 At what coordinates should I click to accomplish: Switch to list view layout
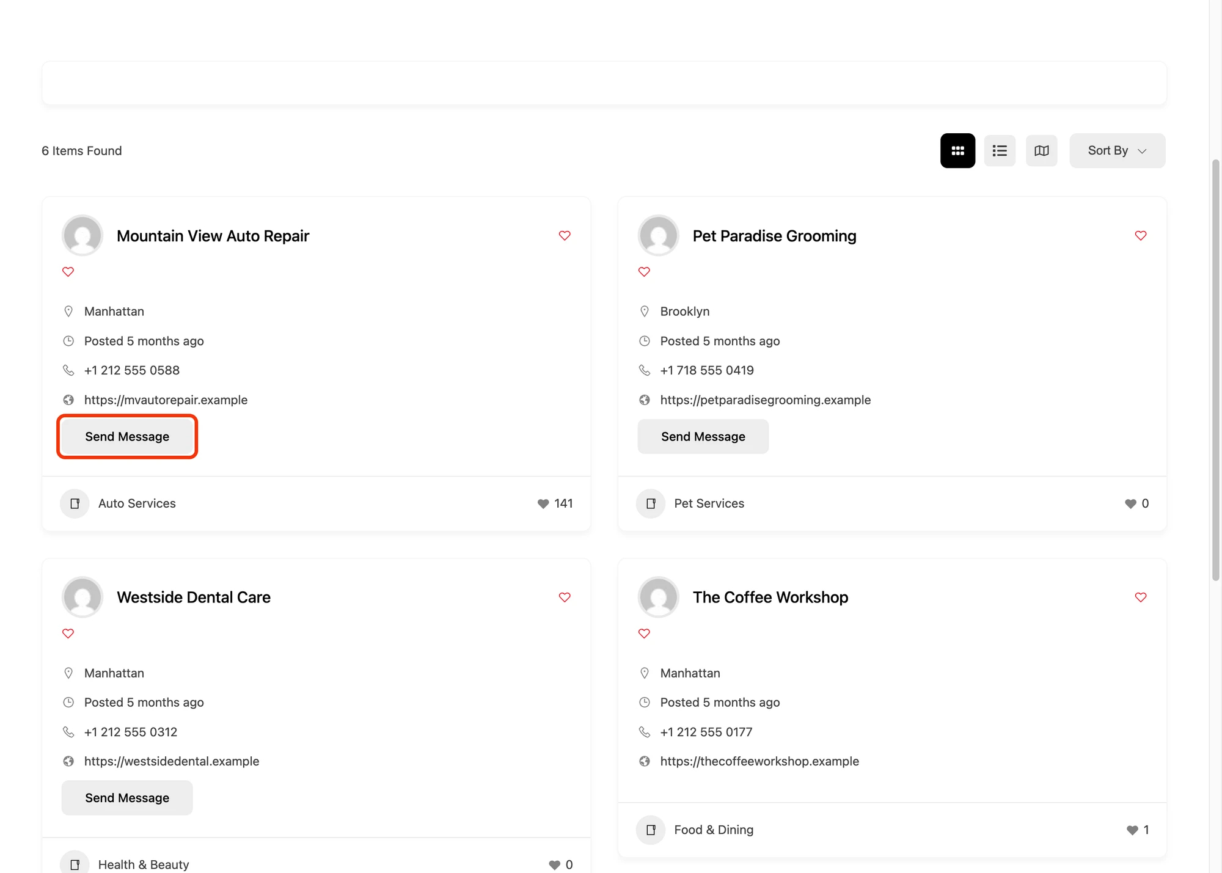[x=1000, y=150]
